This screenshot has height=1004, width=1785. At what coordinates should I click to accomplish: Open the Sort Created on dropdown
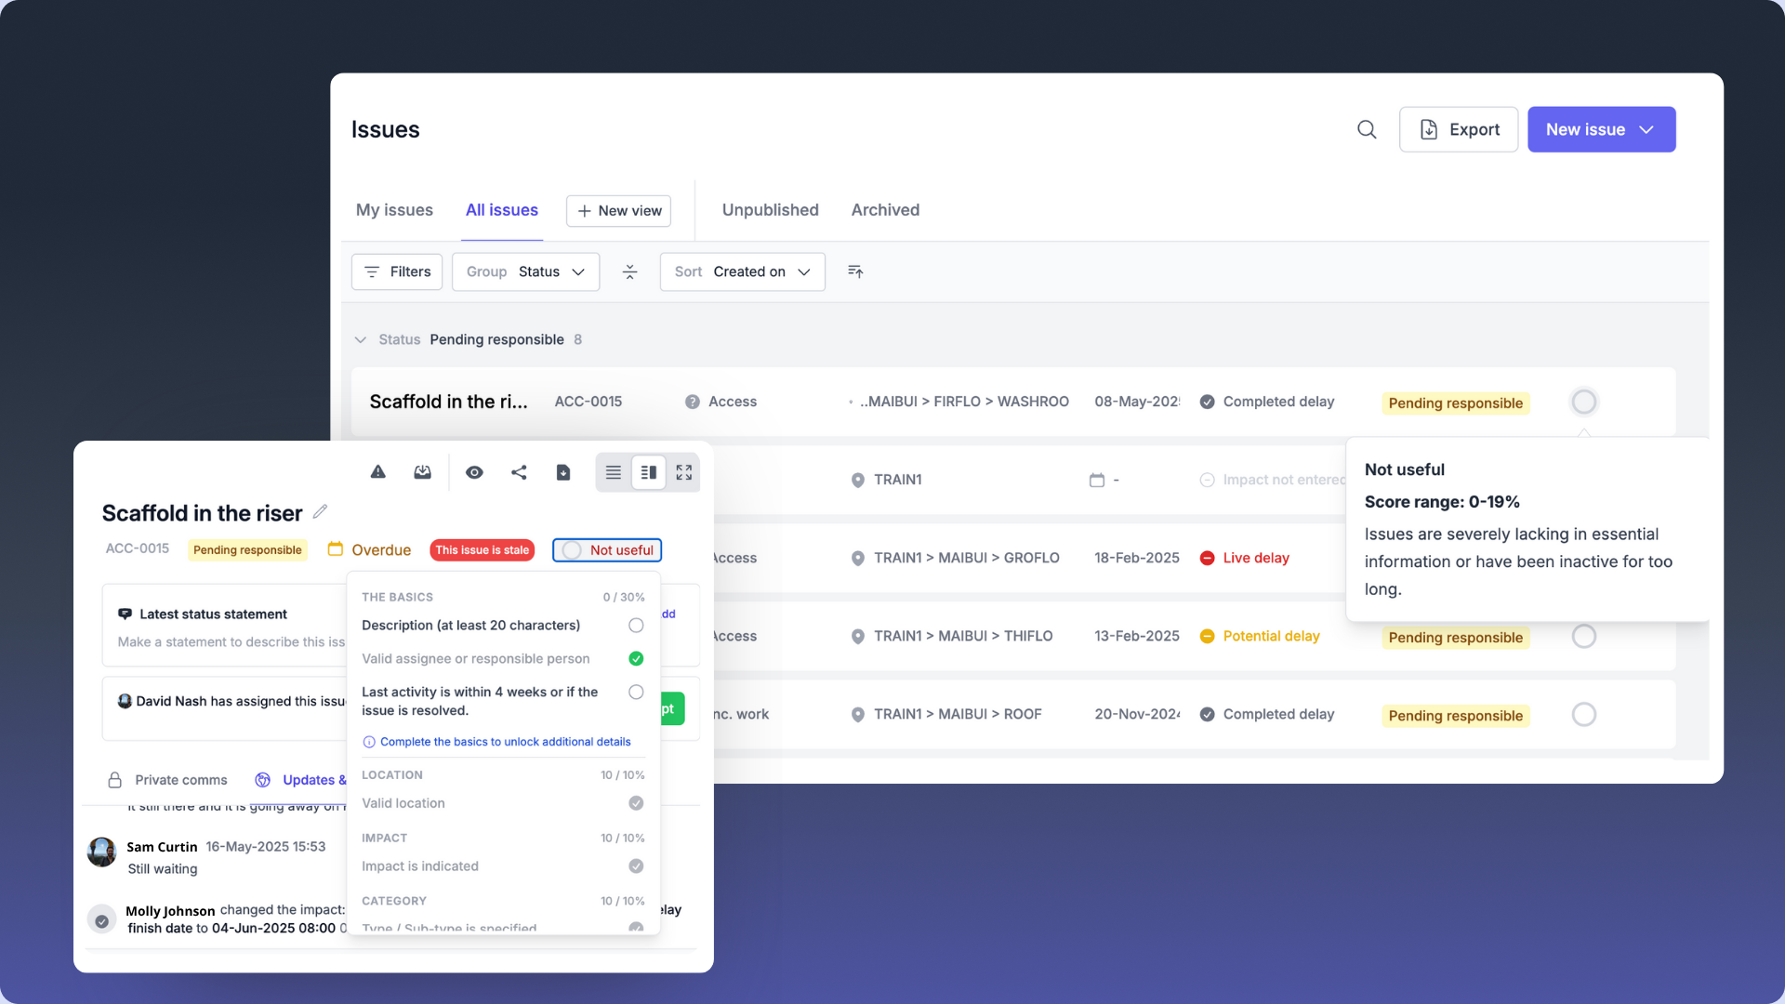(742, 271)
